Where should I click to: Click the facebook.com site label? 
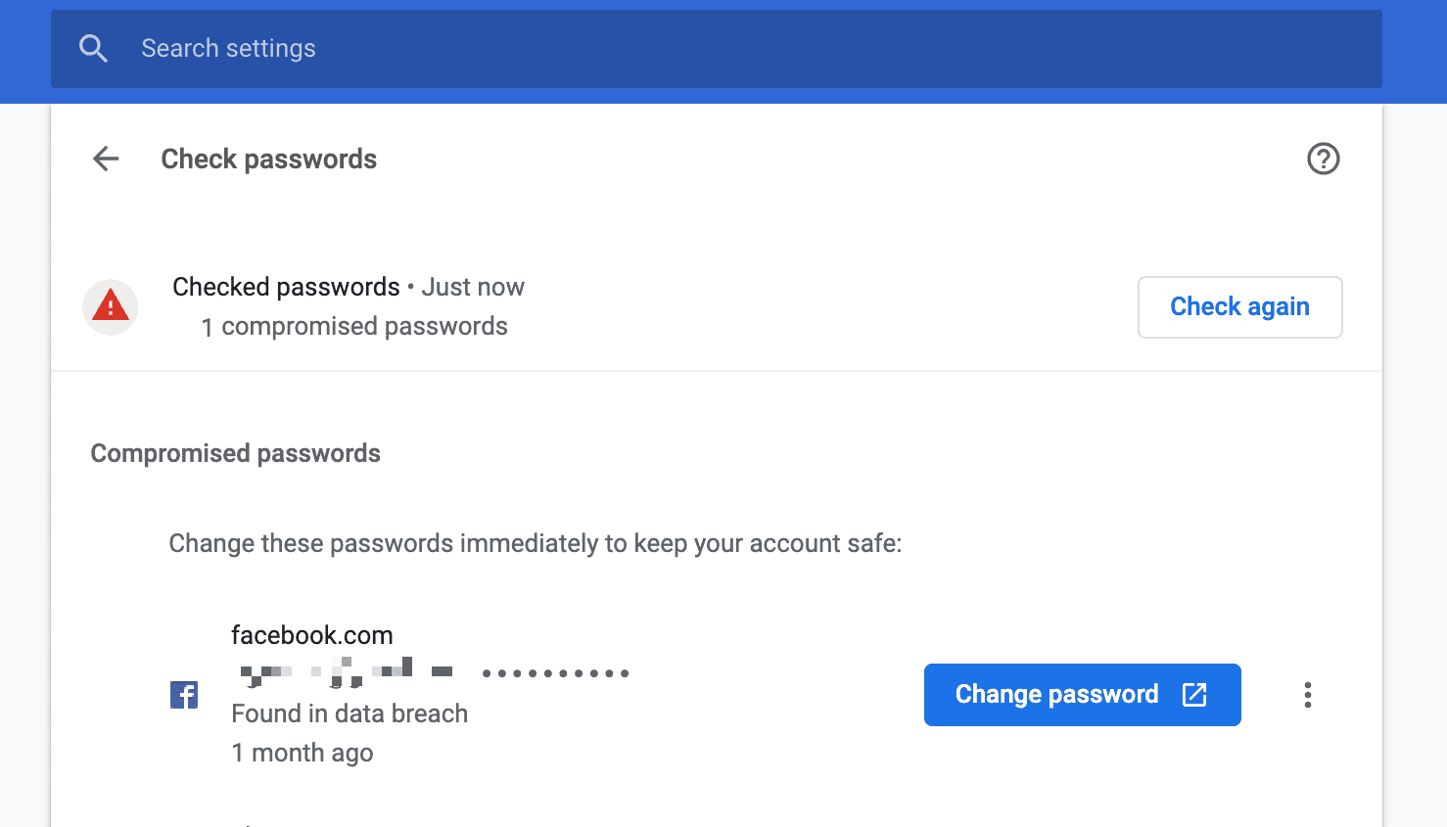311,634
